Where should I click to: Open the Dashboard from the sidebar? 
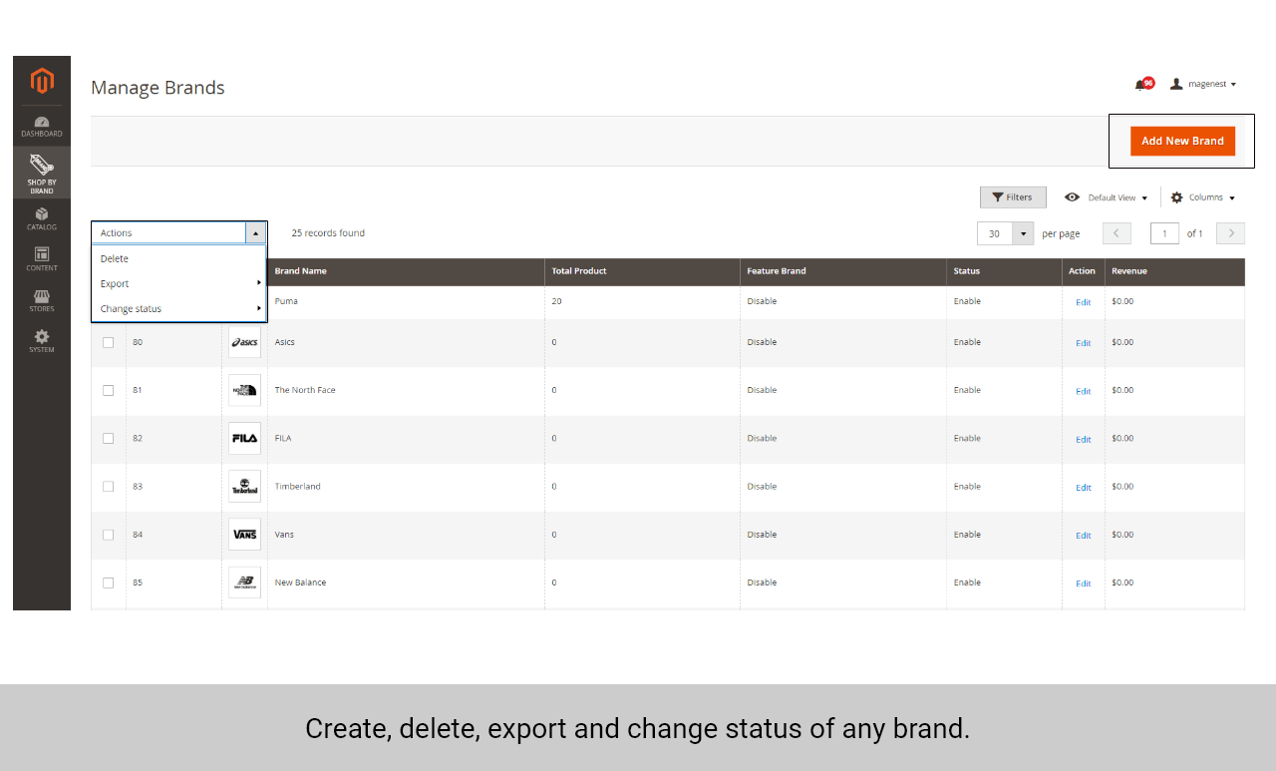click(41, 126)
